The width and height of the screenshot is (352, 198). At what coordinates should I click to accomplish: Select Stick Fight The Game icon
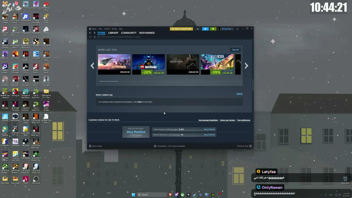pos(15,106)
